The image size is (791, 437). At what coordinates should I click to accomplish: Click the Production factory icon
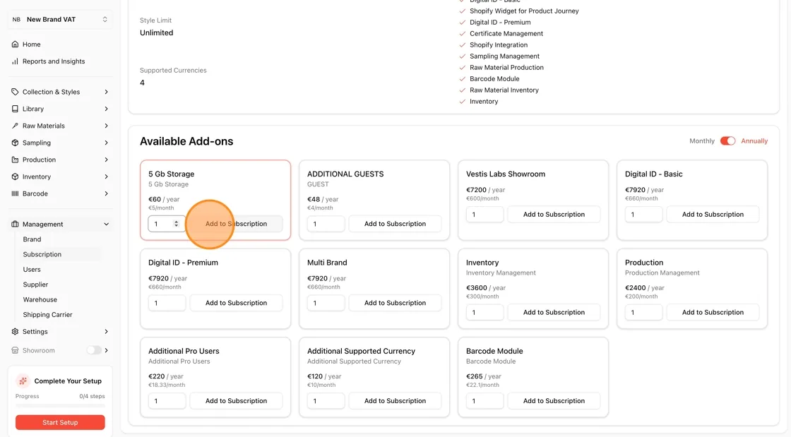[x=15, y=160]
